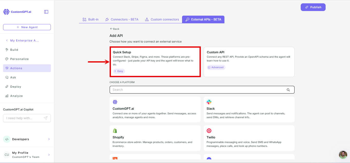
Task: Focus the platform Search field
Action: pos(202,90)
